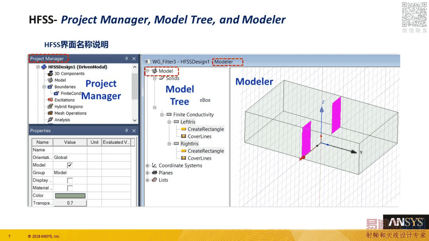Screen dimensions: 429x241
Task: Click the Solids icon in model tree
Action: (162, 78)
